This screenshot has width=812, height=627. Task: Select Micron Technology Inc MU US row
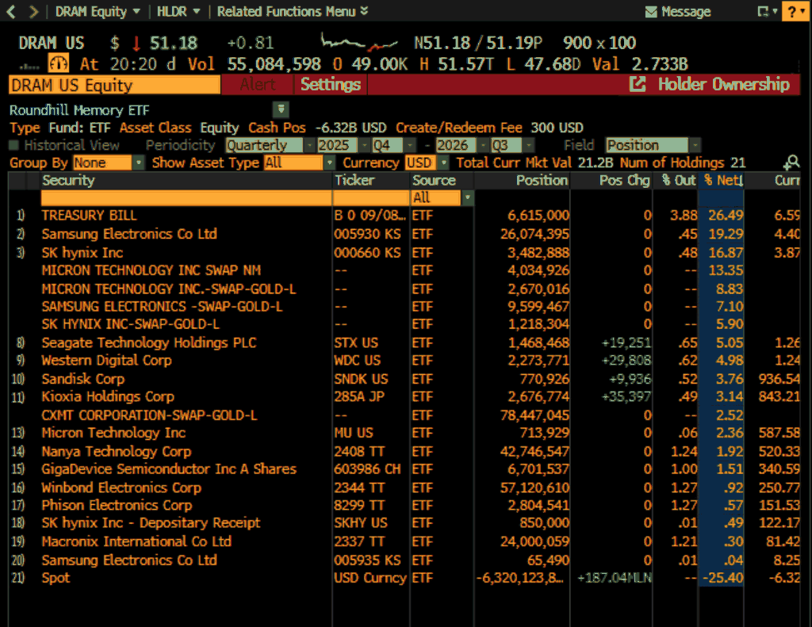pyautogui.click(x=404, y=433)
